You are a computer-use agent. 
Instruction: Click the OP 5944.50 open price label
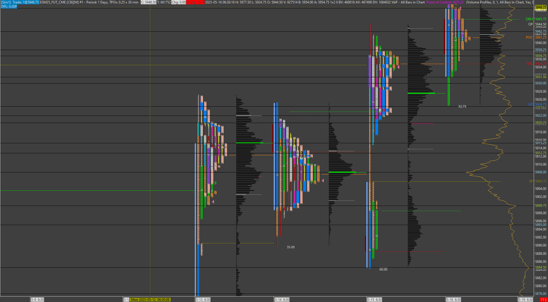pyautogui.click(x=537, y=24)
